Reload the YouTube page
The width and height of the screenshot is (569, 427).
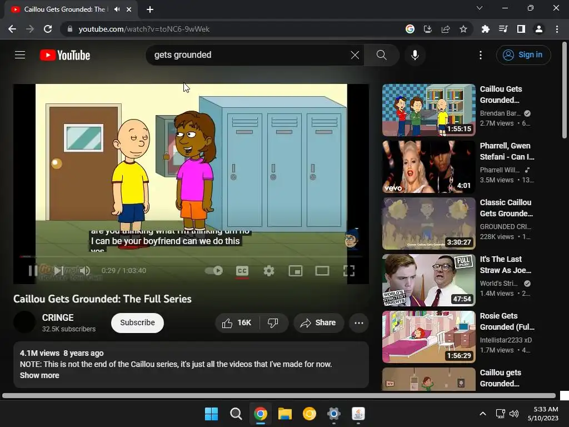click(x=48, y=29)
